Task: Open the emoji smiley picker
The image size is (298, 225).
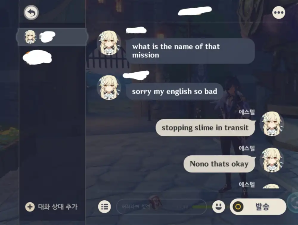Action: [x=218, y=206]
